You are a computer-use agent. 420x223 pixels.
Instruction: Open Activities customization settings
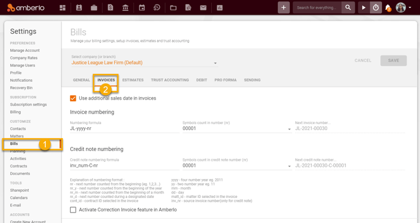tap(18, 159)
